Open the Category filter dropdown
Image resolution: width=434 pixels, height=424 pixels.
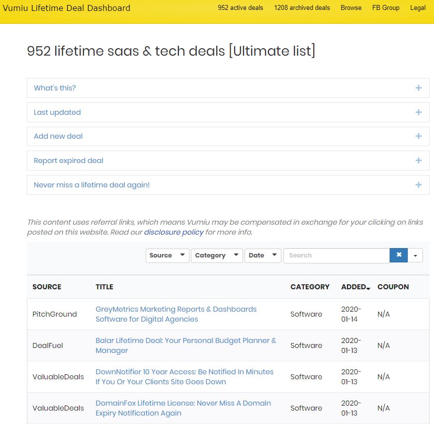coord(217,255)
